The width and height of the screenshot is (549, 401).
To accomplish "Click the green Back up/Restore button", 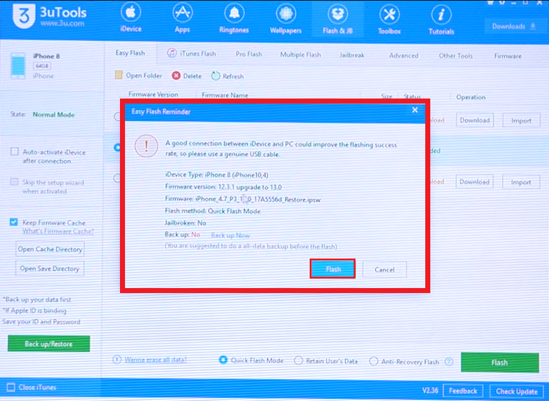I will (x=48, y=344).
